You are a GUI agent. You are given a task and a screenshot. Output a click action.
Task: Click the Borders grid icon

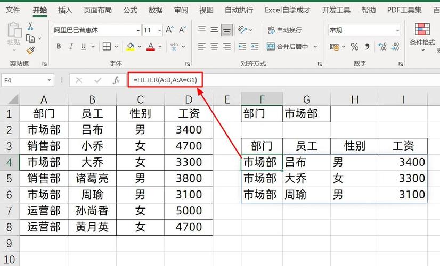pyautogui.click(x=107, y=46)
